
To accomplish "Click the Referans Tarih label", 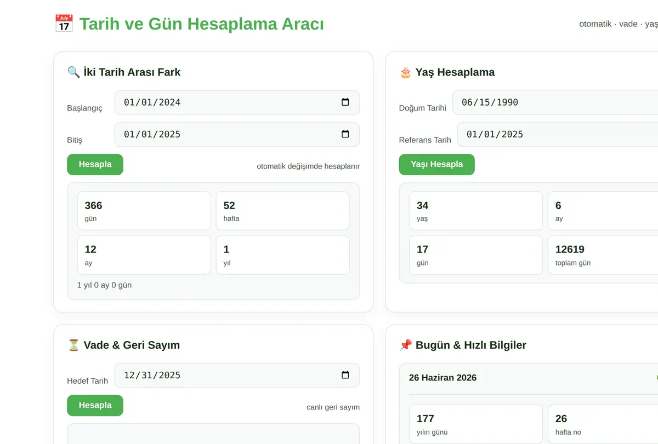I will [x=425, y=140].
